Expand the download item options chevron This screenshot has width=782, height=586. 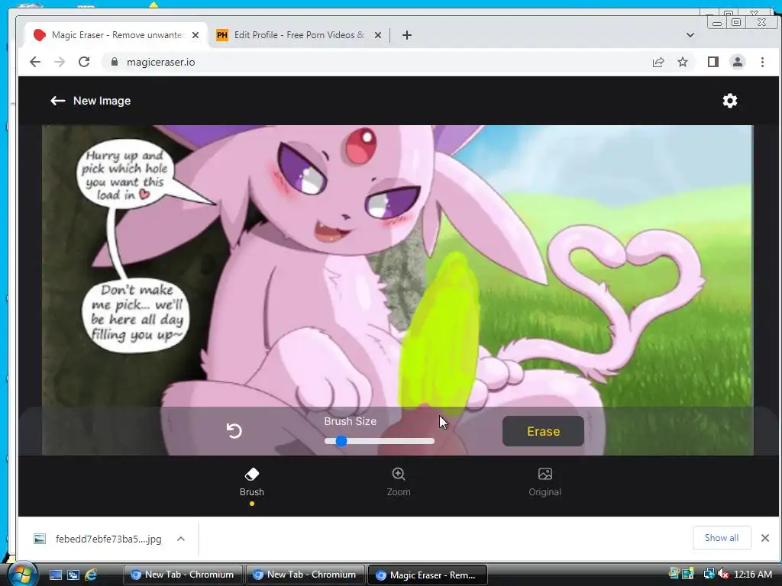181,539
